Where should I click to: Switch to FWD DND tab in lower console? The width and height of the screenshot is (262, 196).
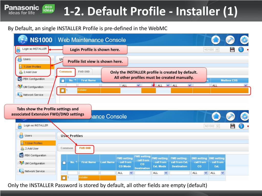(x=85, y=148)
